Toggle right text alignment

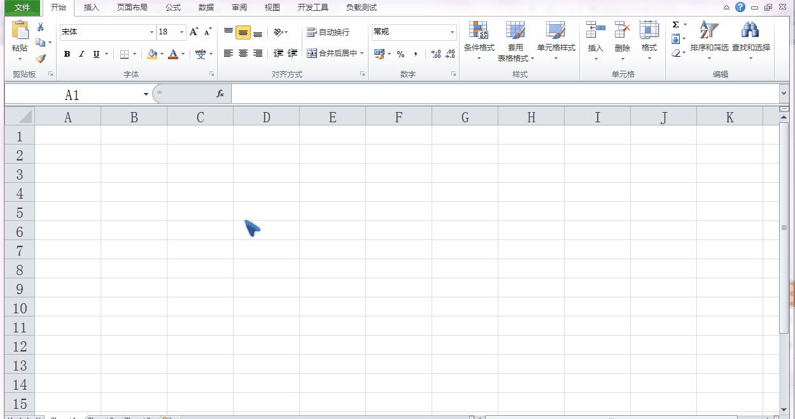[x=258, y=53]
